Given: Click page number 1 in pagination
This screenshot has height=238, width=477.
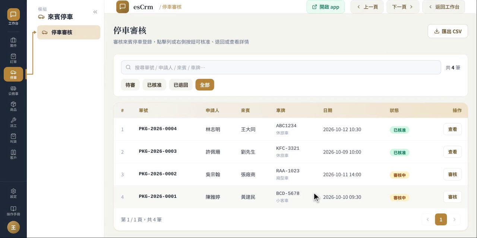Looking at the screenshot, I should pos(441,219).
